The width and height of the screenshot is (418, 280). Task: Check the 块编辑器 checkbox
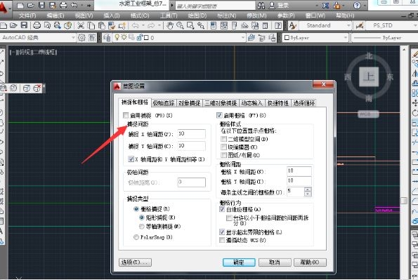(x=223, y=147)
